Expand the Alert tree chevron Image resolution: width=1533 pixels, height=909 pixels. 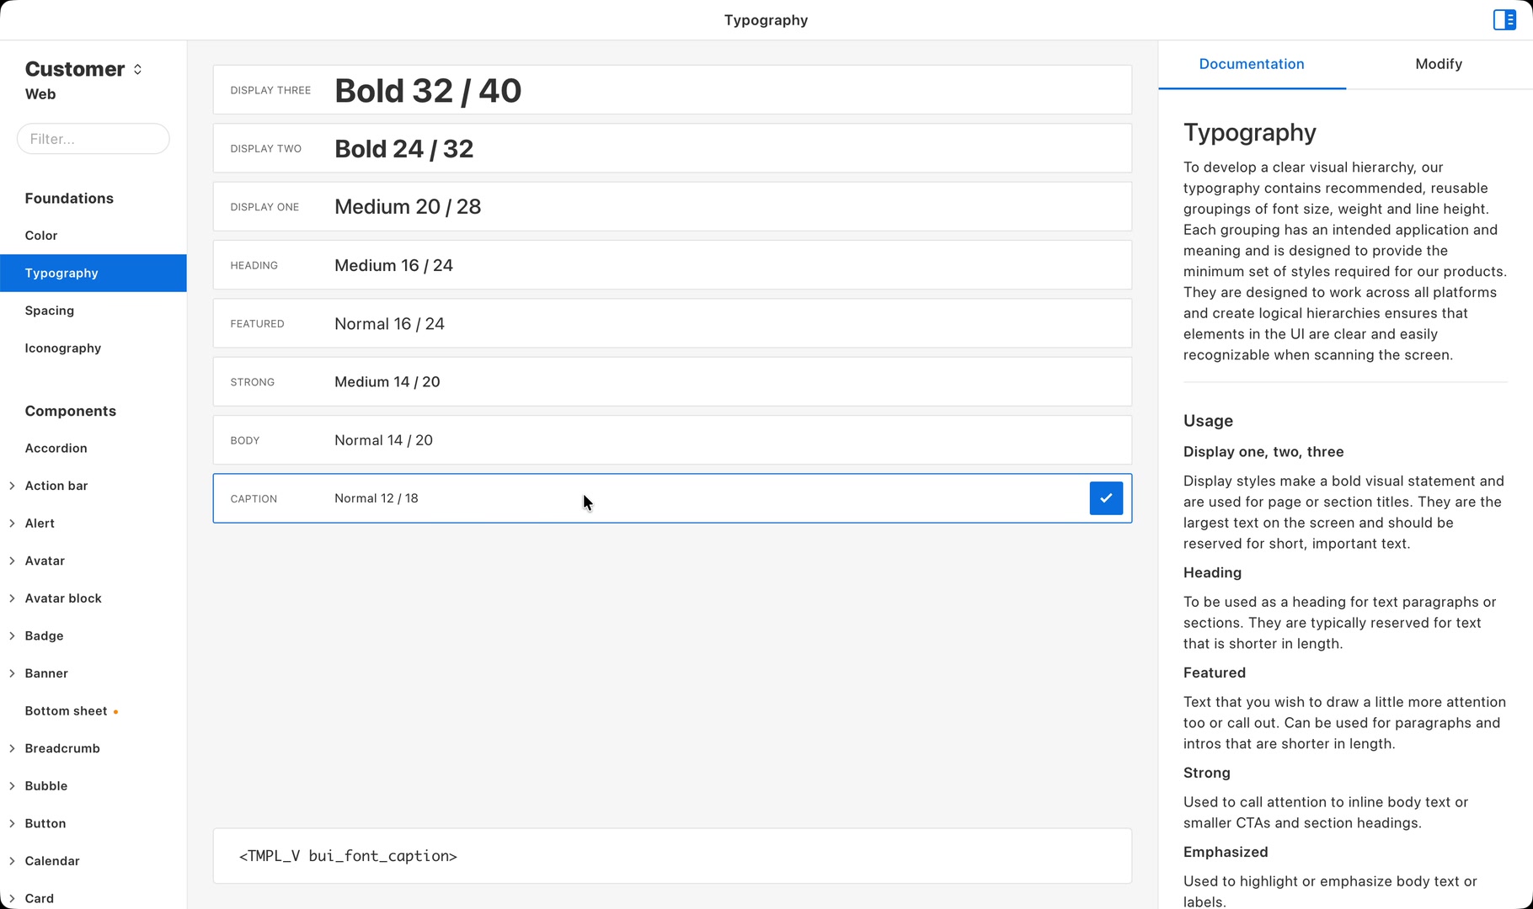(x=12, y=524)
